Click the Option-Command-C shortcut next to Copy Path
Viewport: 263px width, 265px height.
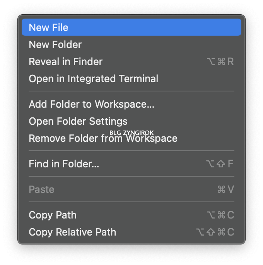(220, 215)
